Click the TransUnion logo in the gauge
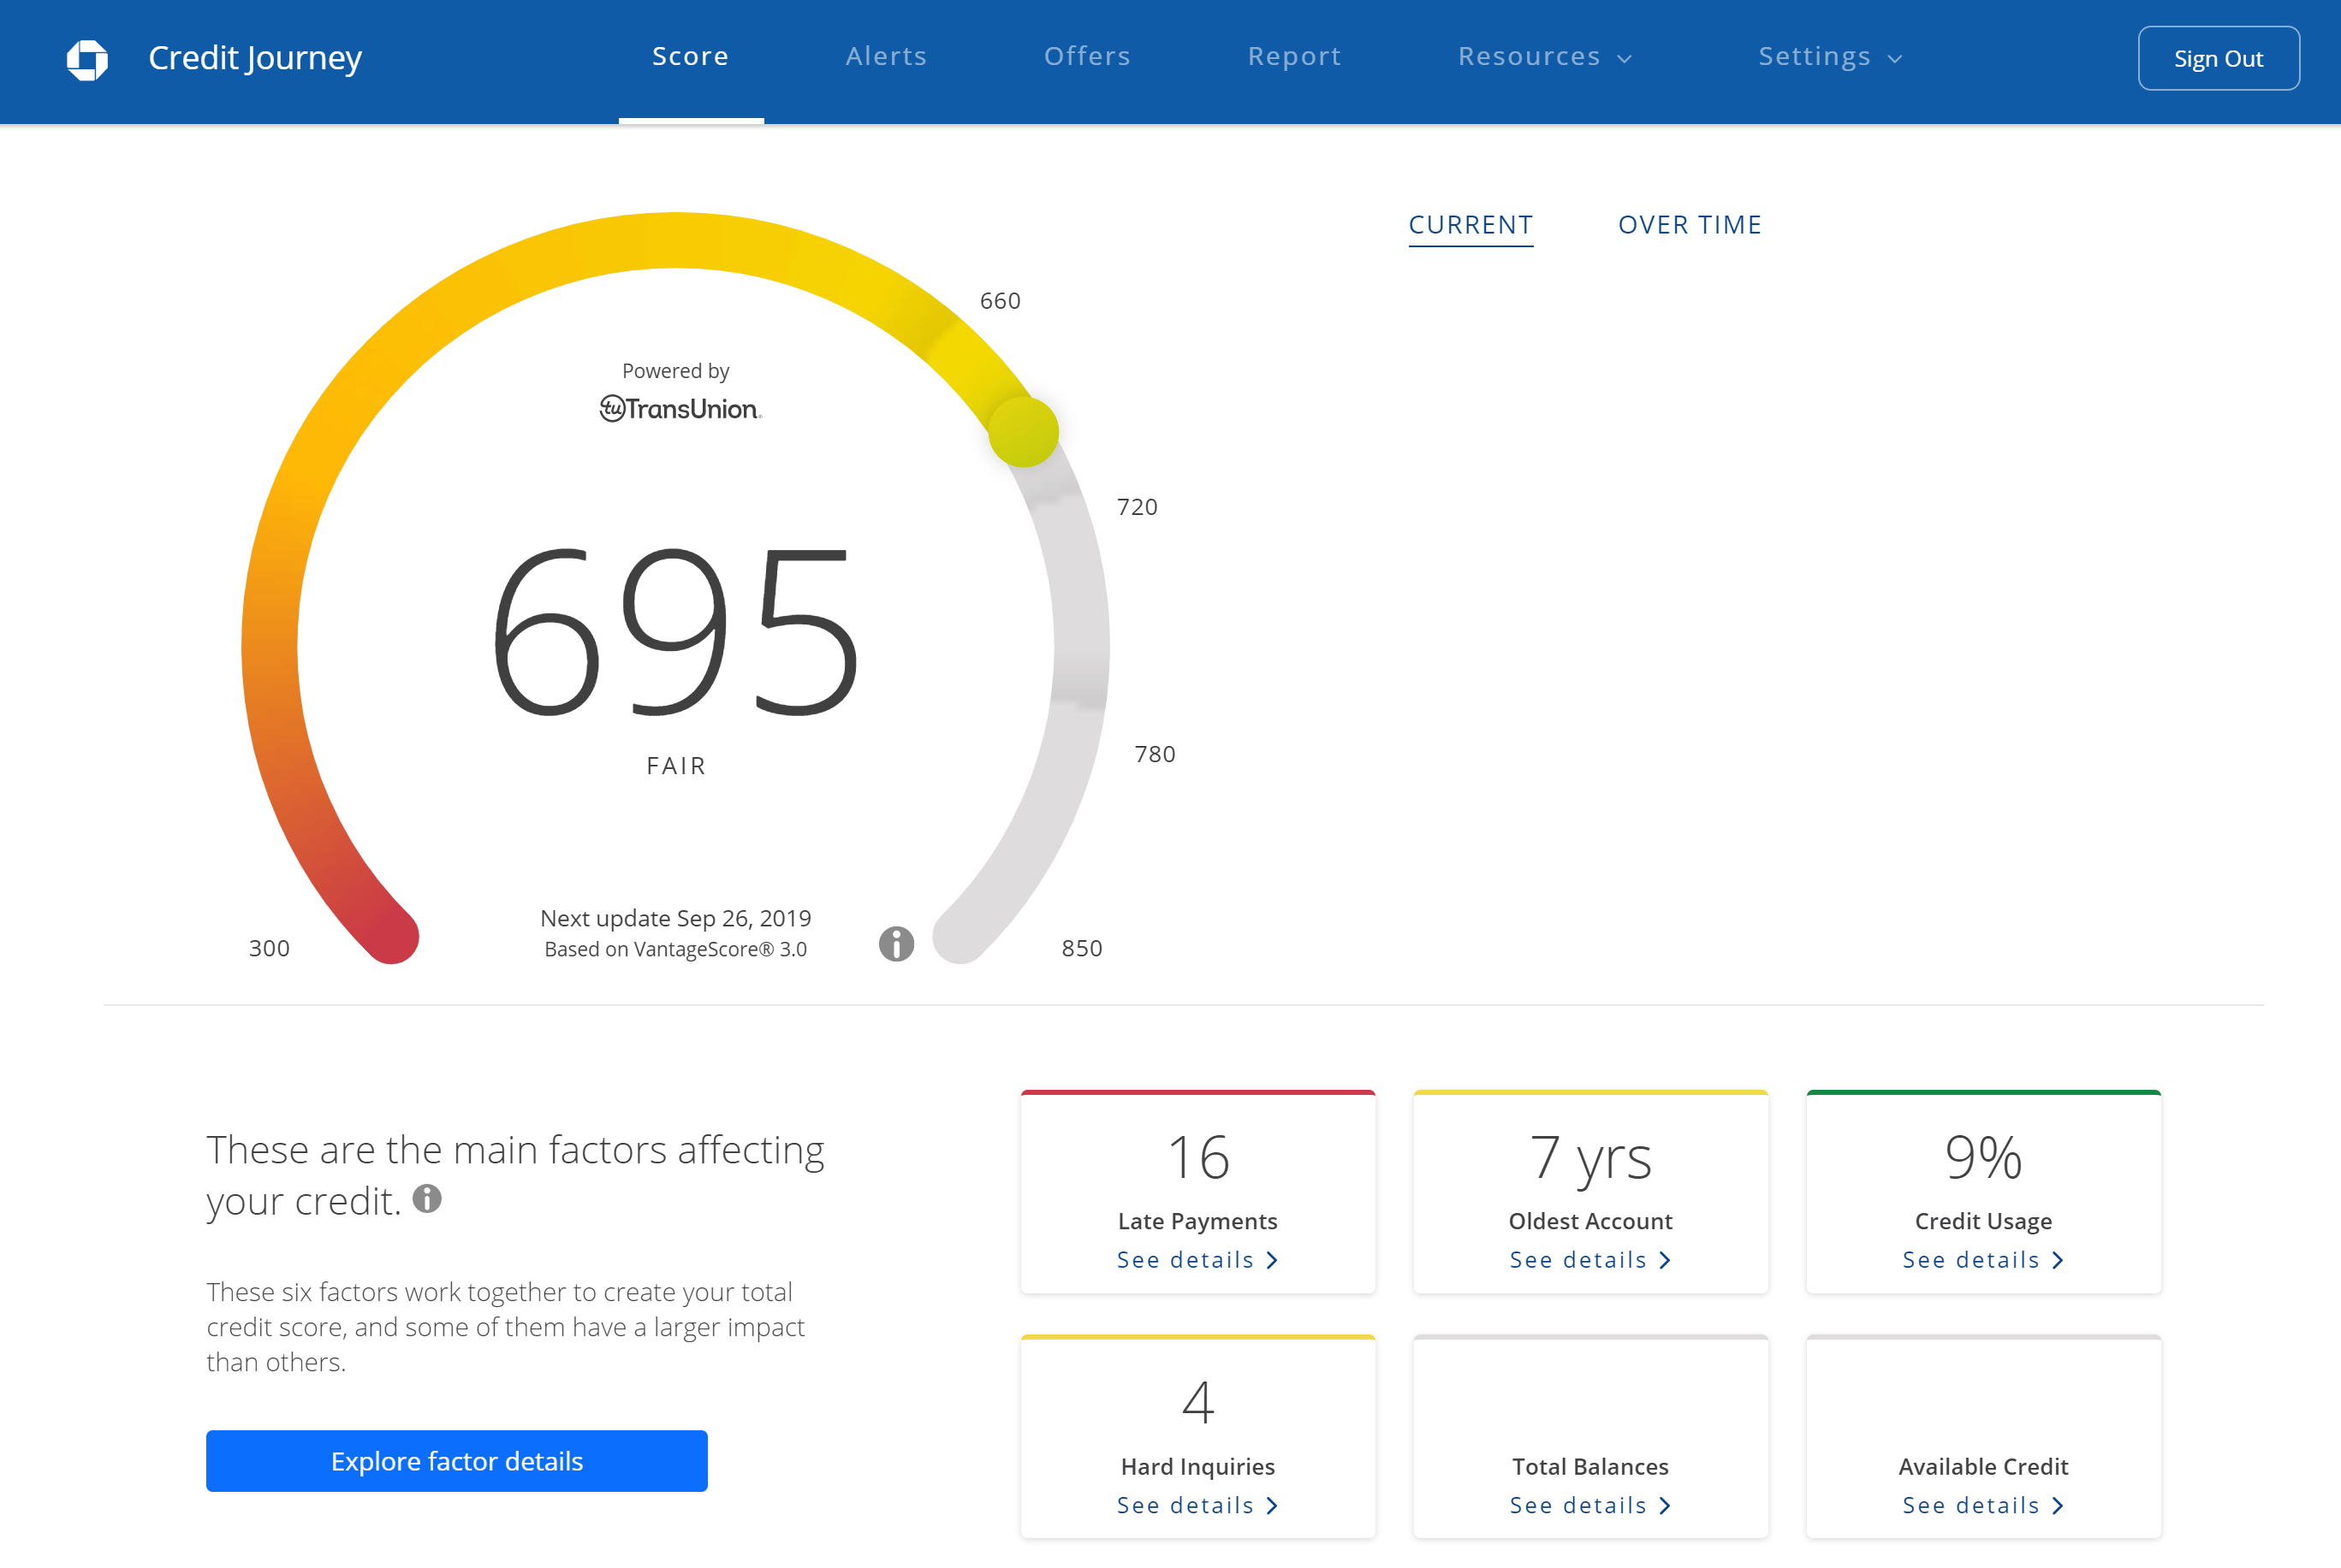2341x1568 pixels. [680, 408]
